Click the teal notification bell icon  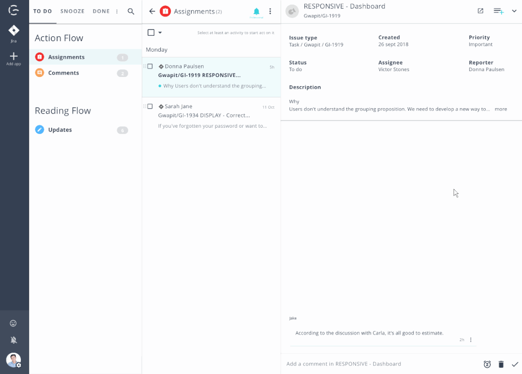256,11
